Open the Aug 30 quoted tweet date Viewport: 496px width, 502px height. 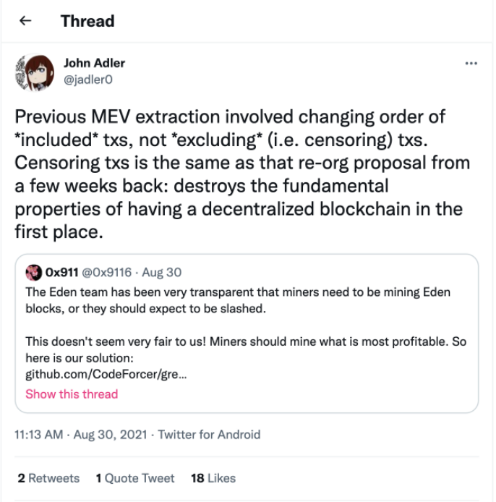162,273
